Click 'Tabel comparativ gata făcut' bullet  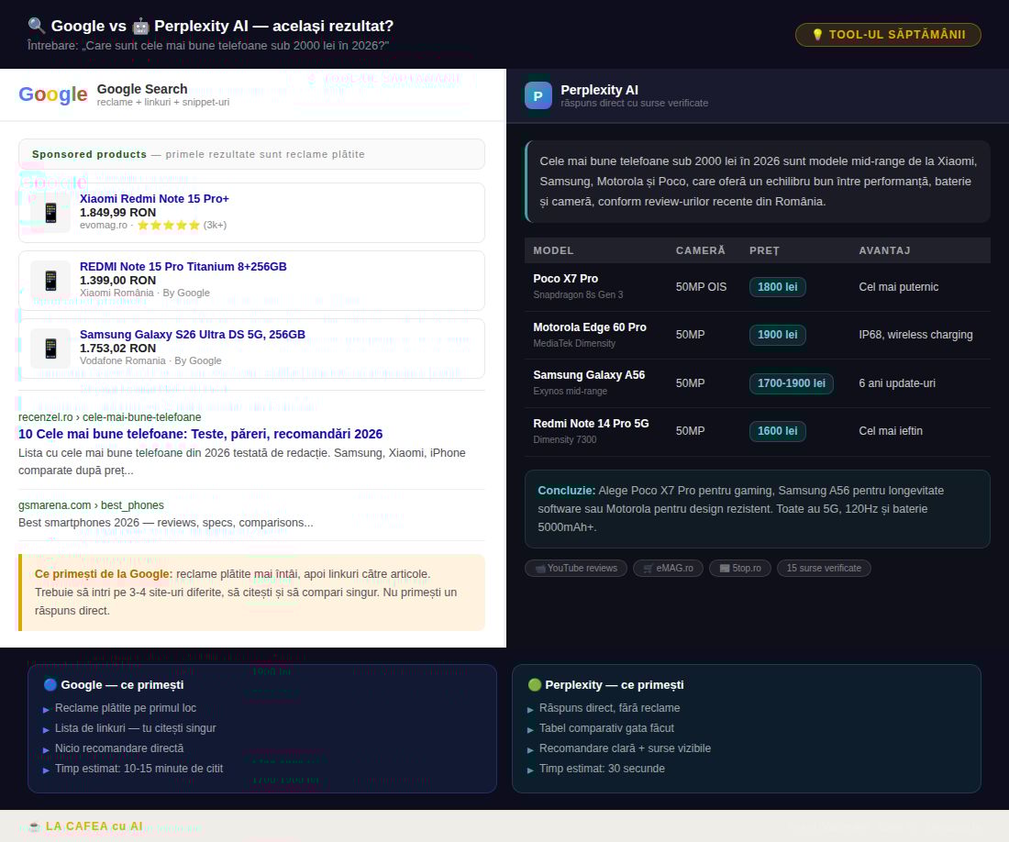607,728
